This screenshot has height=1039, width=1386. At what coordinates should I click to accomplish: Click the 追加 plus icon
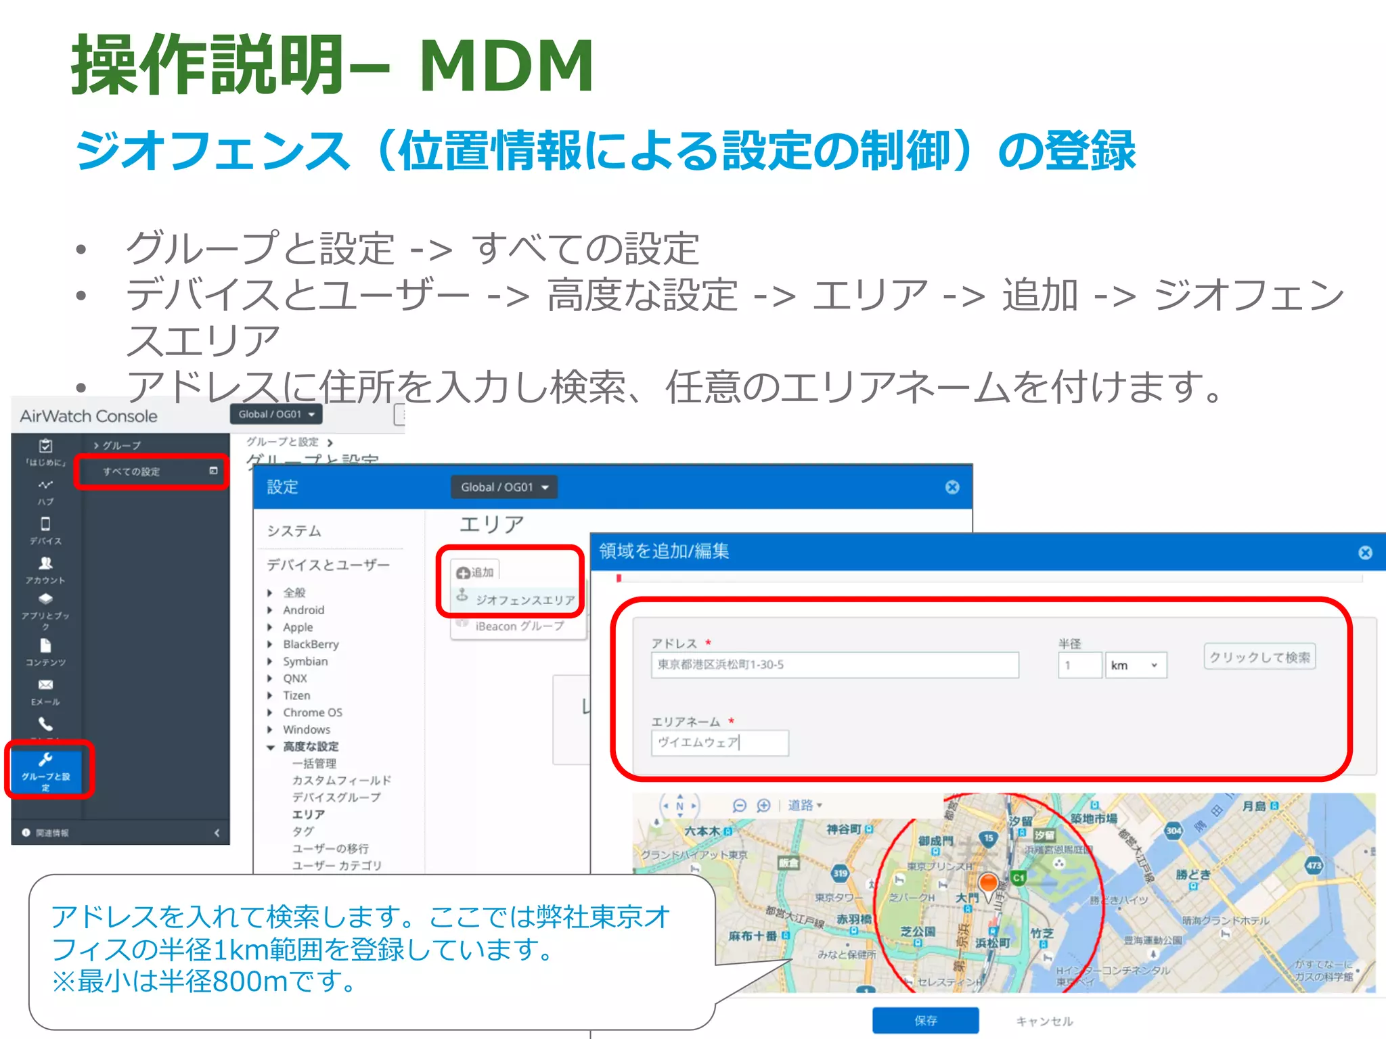pos(463,573)
